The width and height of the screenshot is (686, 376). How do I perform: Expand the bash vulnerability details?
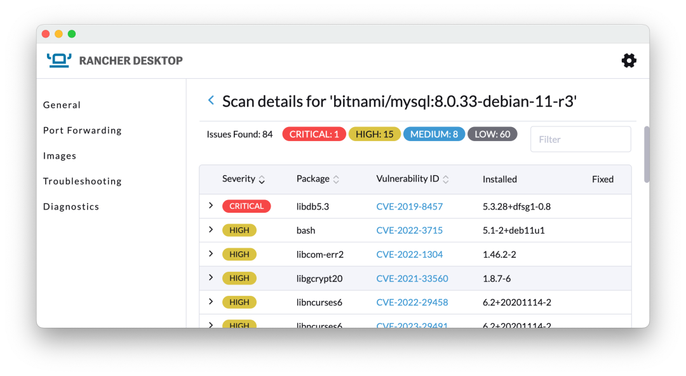coord(210,230)
